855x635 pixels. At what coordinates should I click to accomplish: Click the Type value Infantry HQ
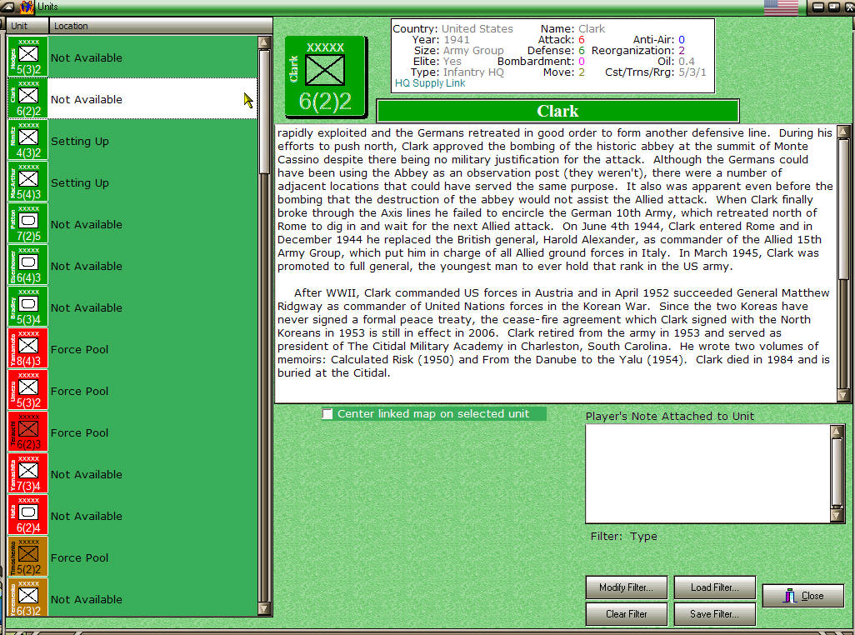point(473,72)
